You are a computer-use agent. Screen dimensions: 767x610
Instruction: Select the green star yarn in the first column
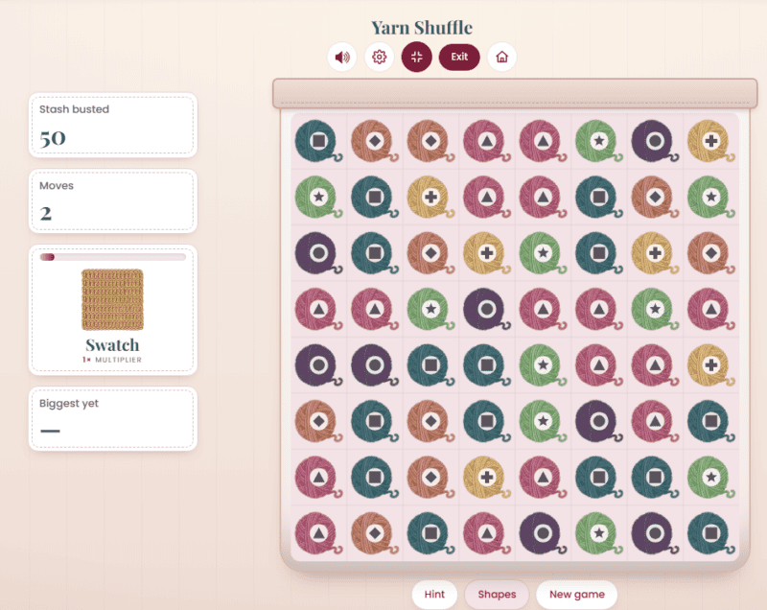[318, 198]
